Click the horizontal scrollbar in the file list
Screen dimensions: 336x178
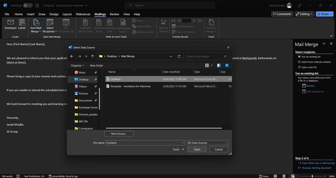pyautogui.click(x=164, y=128)
